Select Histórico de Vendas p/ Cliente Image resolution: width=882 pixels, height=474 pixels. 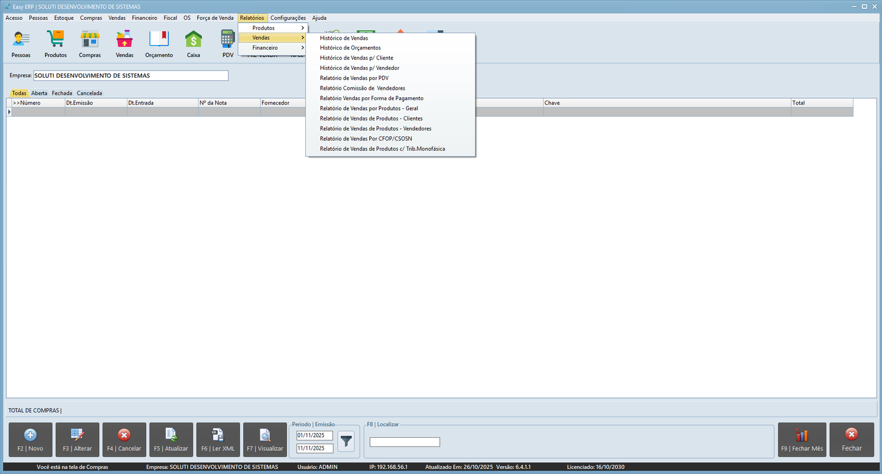(x=357, y=58)
